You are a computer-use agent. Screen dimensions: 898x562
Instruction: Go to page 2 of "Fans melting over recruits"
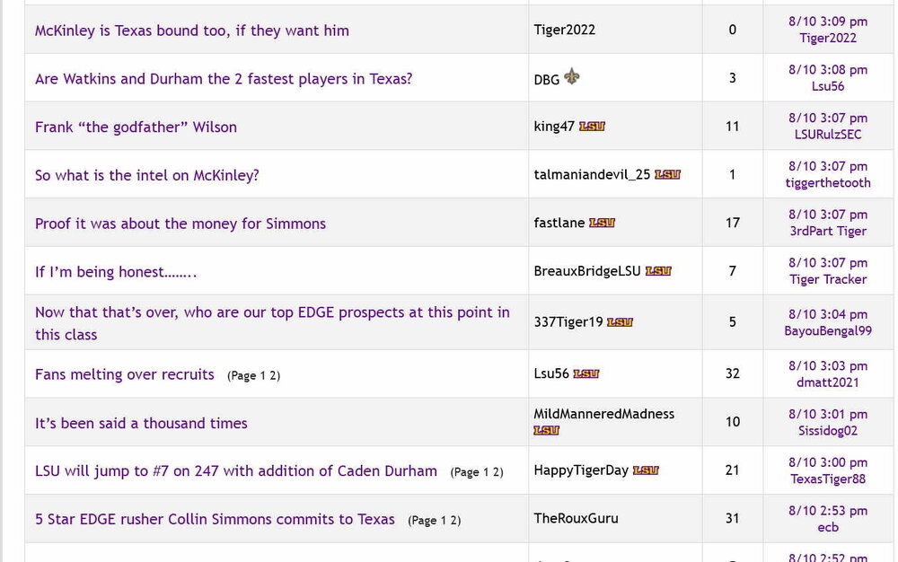274,376
